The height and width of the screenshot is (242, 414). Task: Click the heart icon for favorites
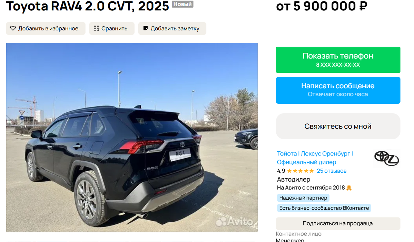(x=13, y=28)
